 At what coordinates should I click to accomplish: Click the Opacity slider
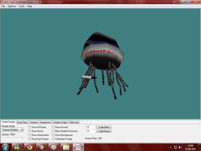pos(12,138)
